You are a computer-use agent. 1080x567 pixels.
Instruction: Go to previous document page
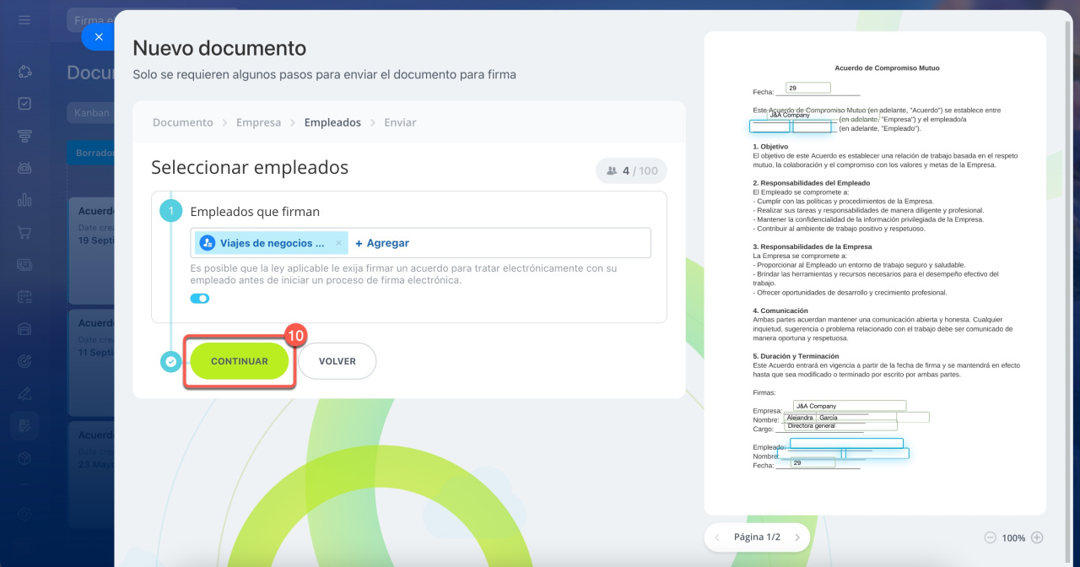717,537
